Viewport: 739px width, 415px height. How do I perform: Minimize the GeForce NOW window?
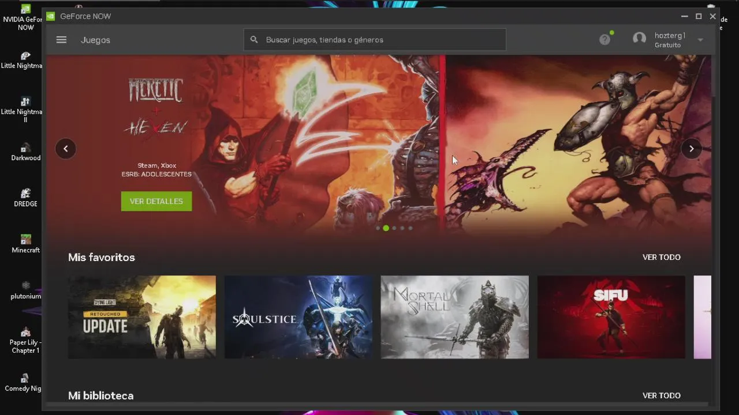click(x=684, y=16)
